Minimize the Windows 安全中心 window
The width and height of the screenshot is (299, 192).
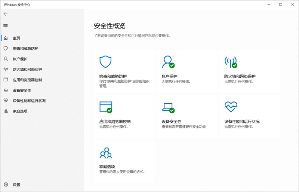coord(269,4)
